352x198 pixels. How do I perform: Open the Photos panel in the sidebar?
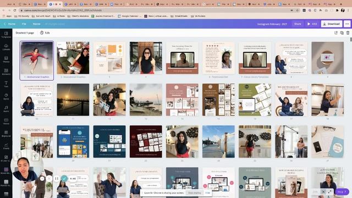(x=6, y=59)
